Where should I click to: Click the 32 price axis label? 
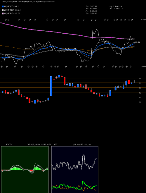pyautogui.click(x=140, y=98)
